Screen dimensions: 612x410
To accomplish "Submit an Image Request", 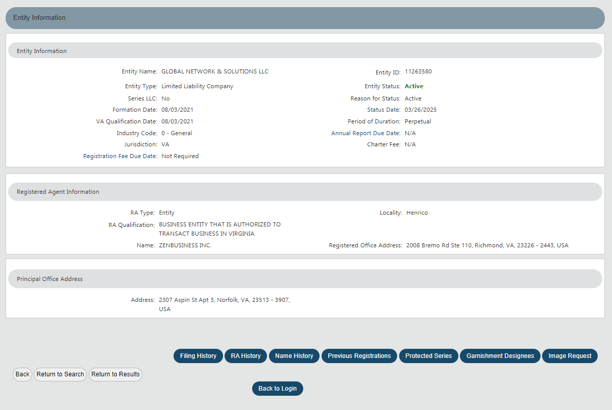I will click(569, 356).
